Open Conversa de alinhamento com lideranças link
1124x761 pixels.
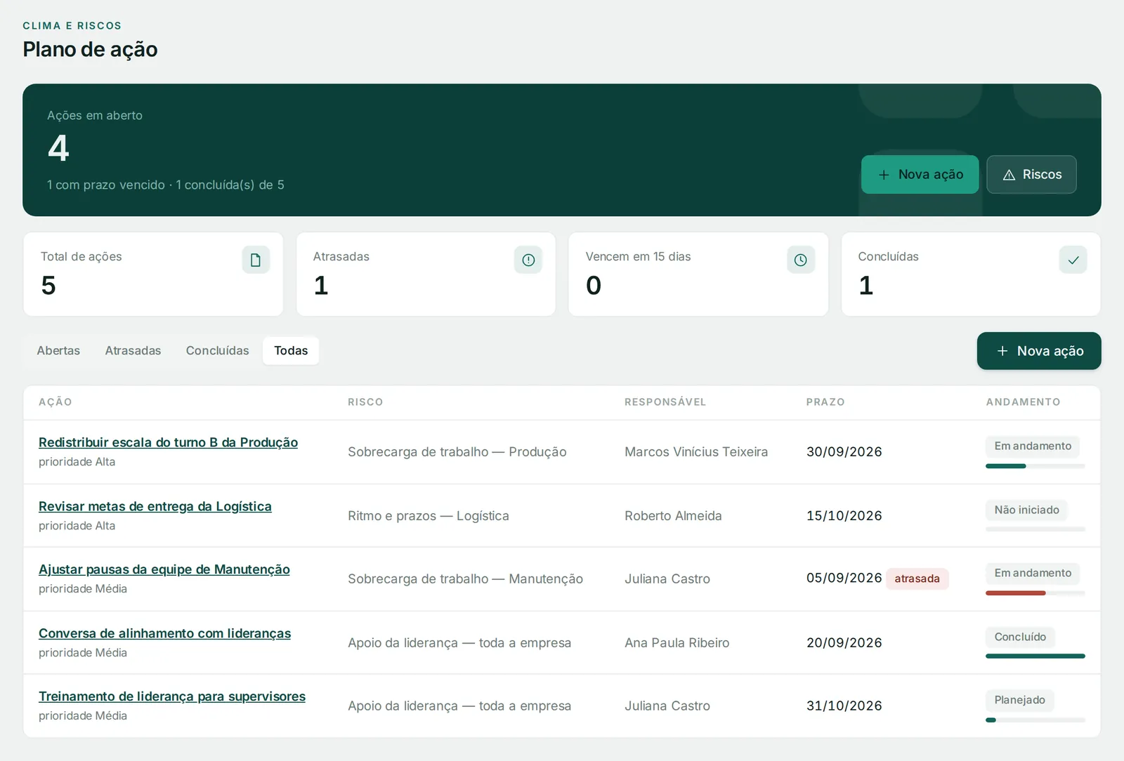(164, 633)
